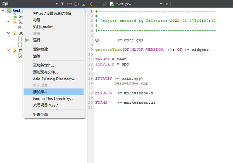Open the project view dropdown arrow
The width and height of the screenshot is (233, 163).
point(56,4)
